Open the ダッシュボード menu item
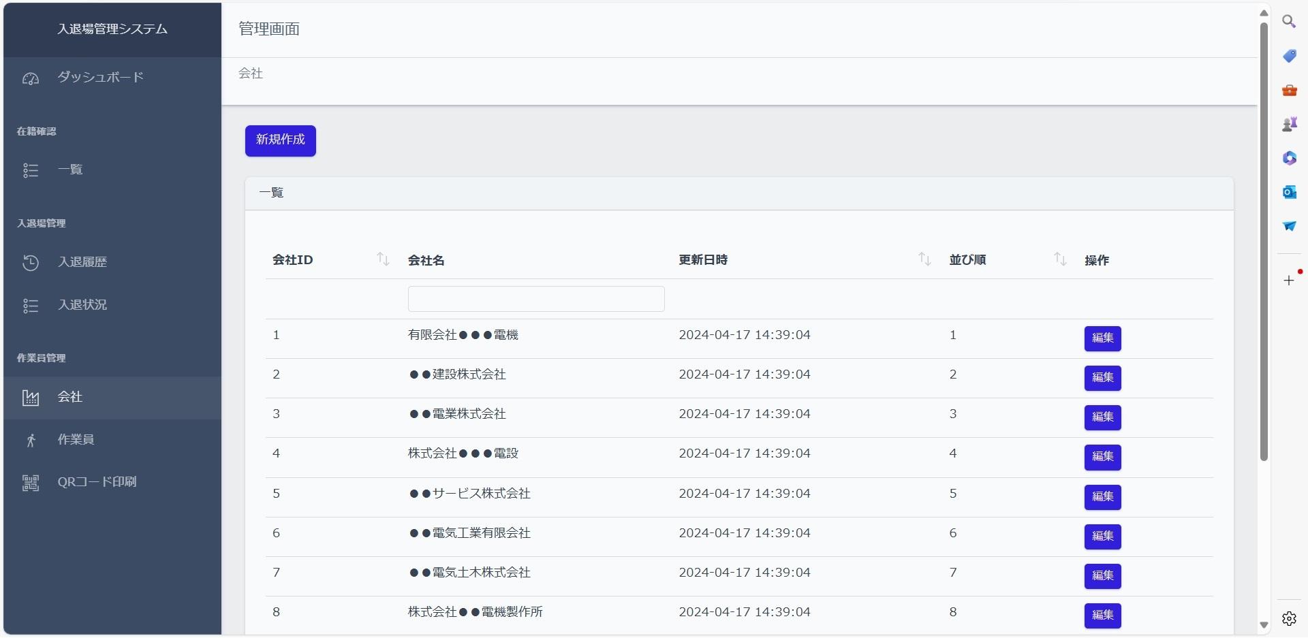1308x638 pixels. pos(112,78)
